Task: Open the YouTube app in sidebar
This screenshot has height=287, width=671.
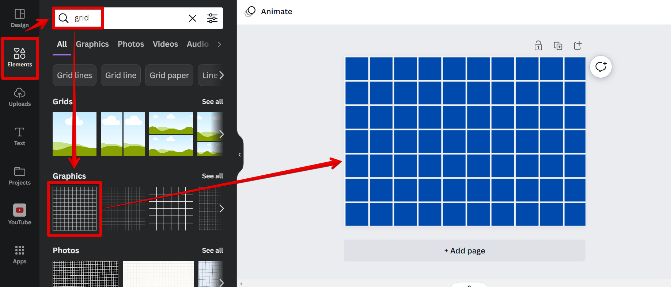Action: tap(20, 214)
